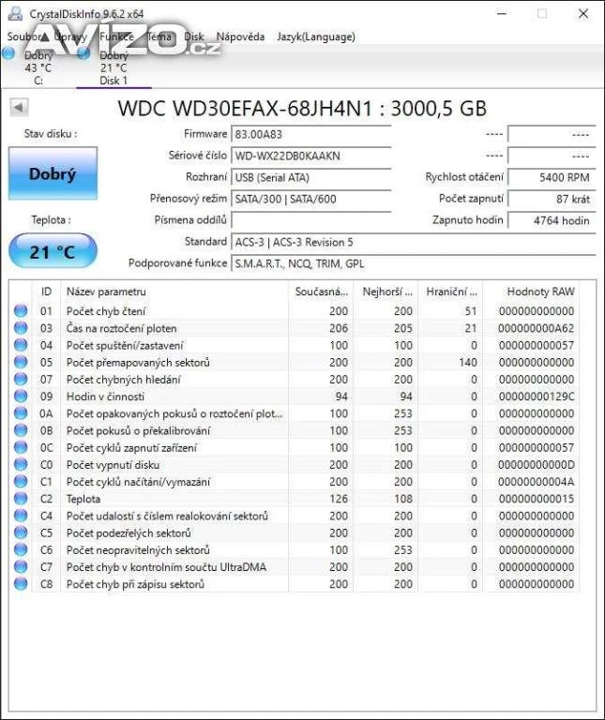This screenshot has width=605, height=720.
Task: Click the Hraniční column header
Action: [450, 292]
